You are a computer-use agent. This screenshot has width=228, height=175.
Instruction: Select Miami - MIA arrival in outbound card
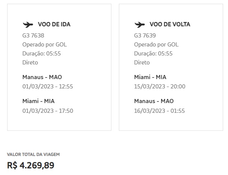[x=38, y=101]
